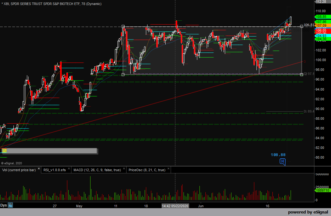Click the XBI SPDR S&P Biotech ETF chart title
331x216 pixels.
[x=51, y=4]
